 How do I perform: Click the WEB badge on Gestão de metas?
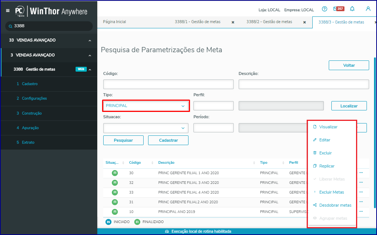point(81,69)
